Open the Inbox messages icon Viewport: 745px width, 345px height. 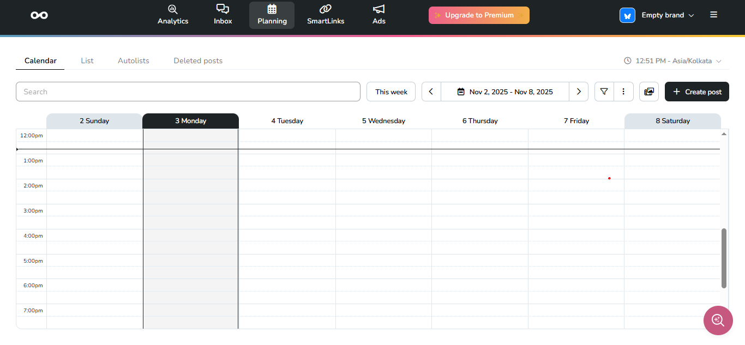click(223, 9)
